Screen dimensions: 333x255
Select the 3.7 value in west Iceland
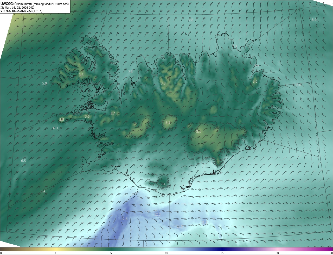tap(113, 113)
